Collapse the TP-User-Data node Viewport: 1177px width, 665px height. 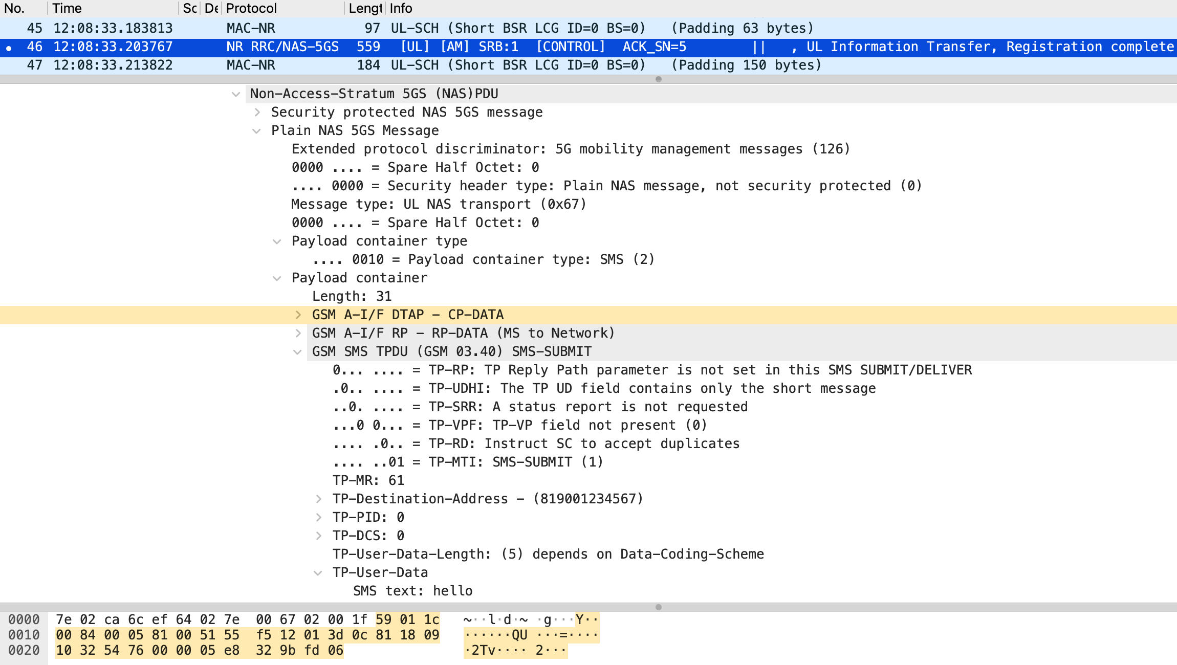[x=318, y=573]
